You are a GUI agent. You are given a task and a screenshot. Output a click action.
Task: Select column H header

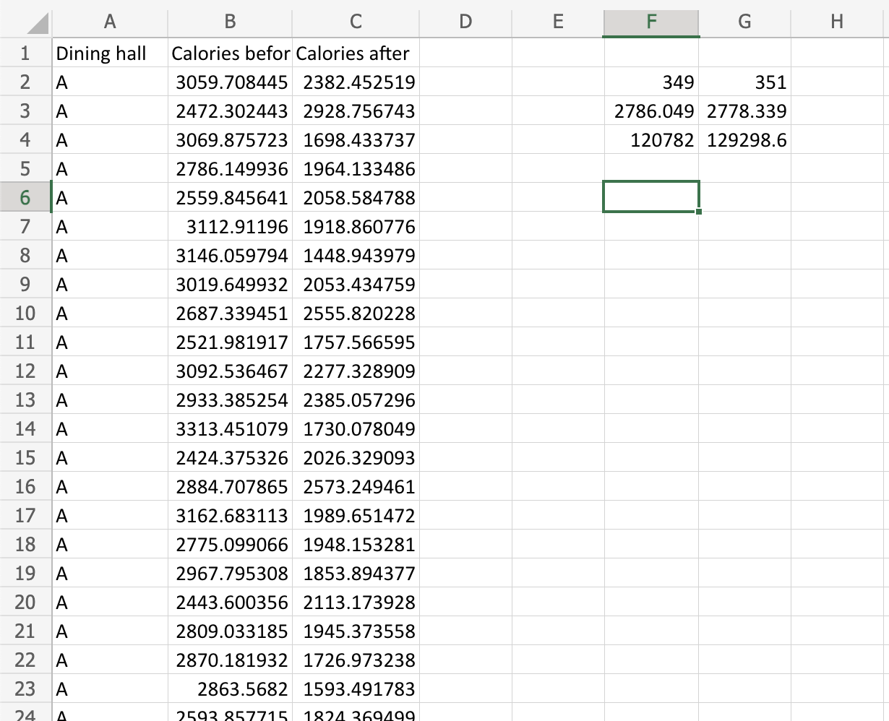click(x=837, y=22)
